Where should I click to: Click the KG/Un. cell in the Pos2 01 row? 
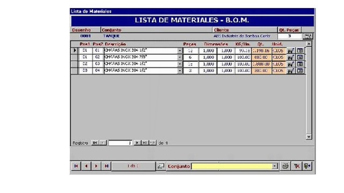243,51
